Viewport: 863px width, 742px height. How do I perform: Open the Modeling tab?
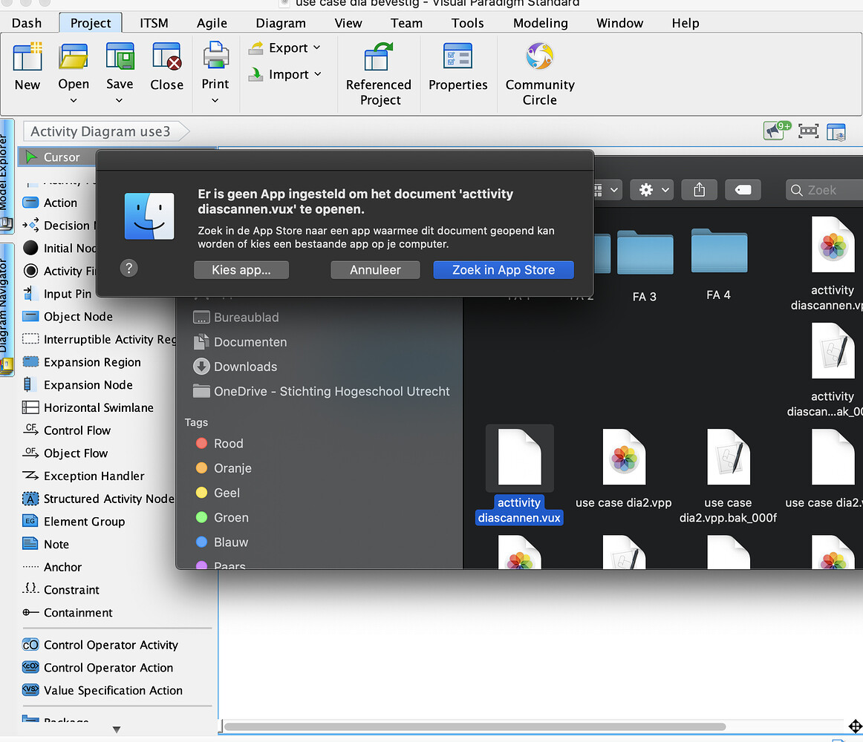[x=541, y=23]
